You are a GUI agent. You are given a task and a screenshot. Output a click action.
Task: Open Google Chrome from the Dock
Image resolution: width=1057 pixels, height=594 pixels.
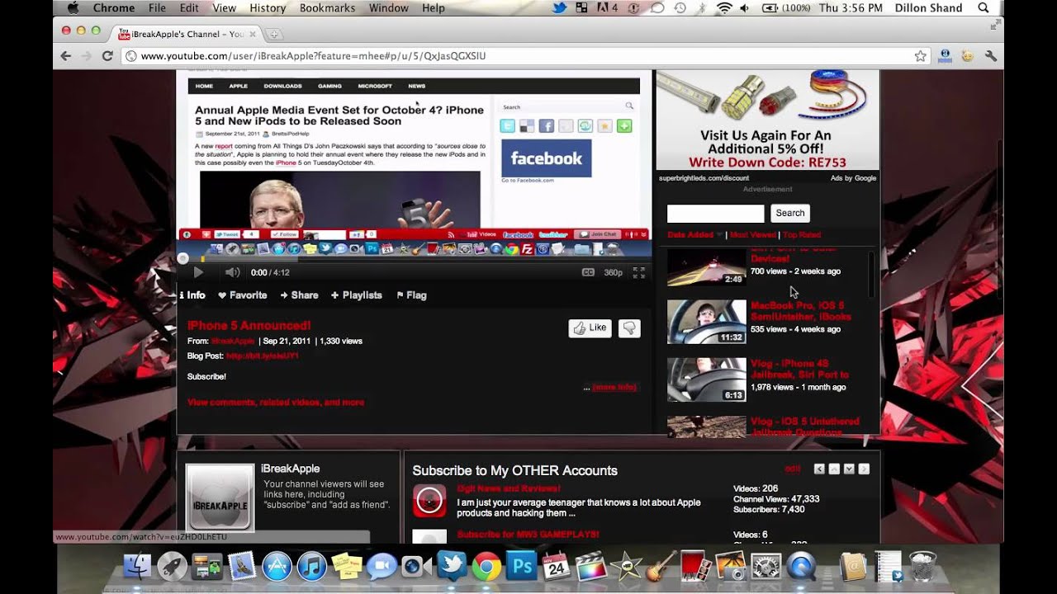point(486,567)
